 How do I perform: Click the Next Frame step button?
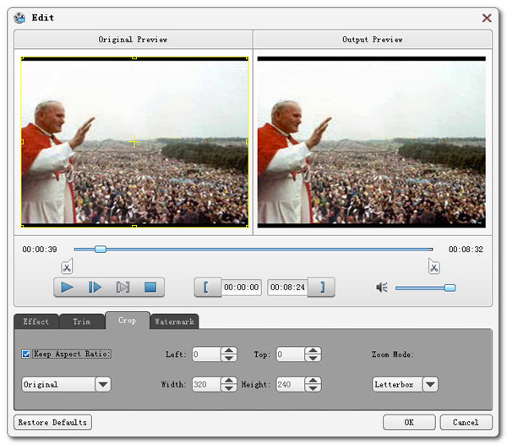tap(95, 287)
